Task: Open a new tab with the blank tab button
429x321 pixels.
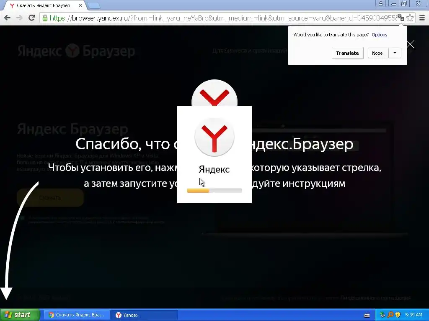Action: point(94,5)
